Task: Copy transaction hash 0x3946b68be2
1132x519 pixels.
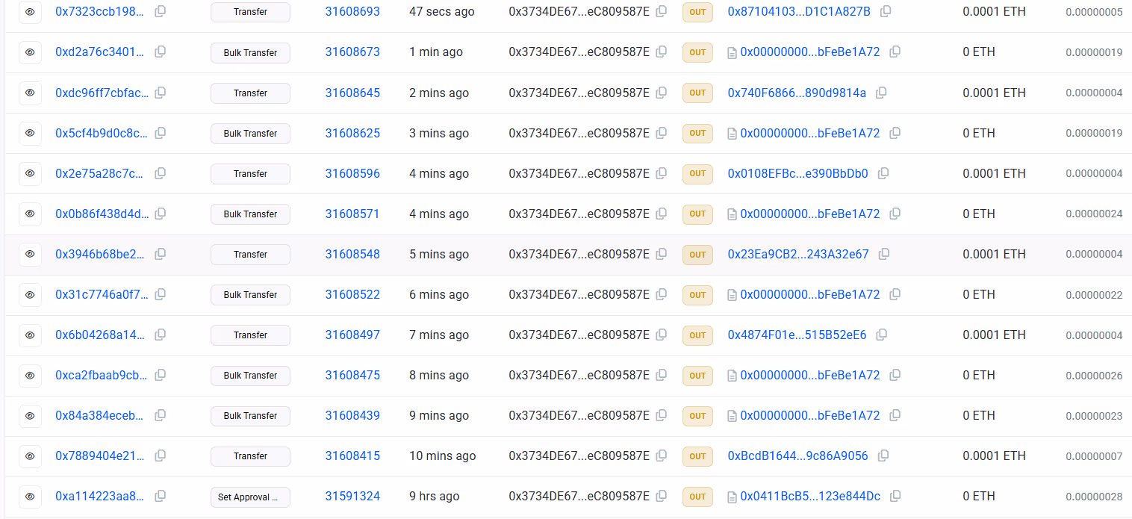Action: [x=160, y=254]
